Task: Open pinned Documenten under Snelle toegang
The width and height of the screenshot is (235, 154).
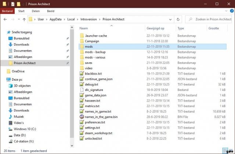Action: coord(23,51)
